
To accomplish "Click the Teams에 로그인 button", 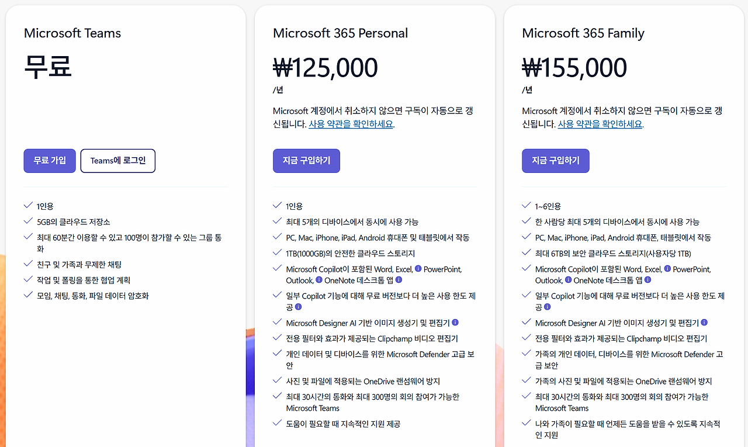I will pyautogui.click(x=118, y=161).
